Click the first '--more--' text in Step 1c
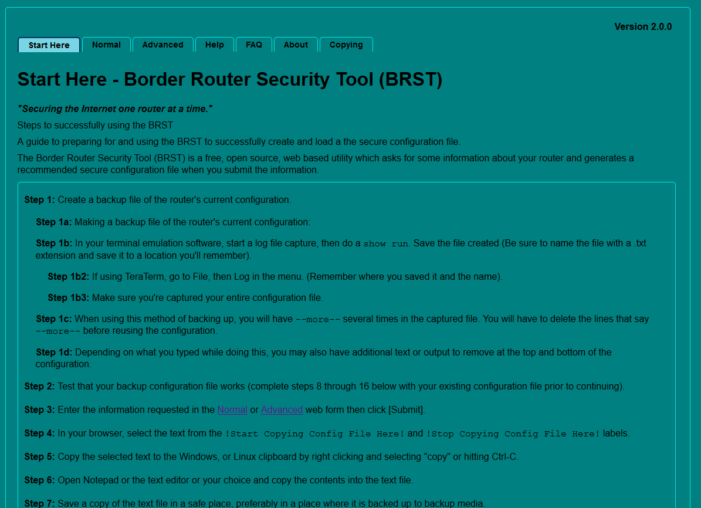701x508 pixels. point(317,320)
